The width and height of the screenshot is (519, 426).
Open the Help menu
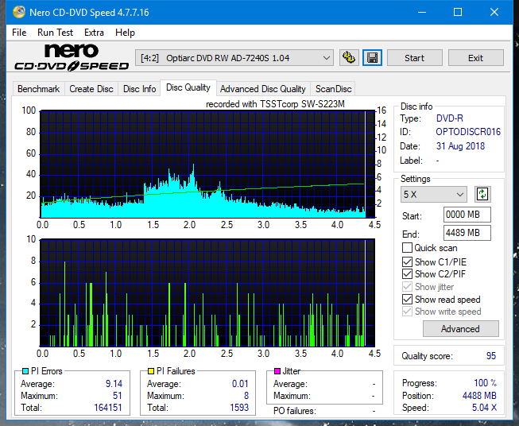125,33
